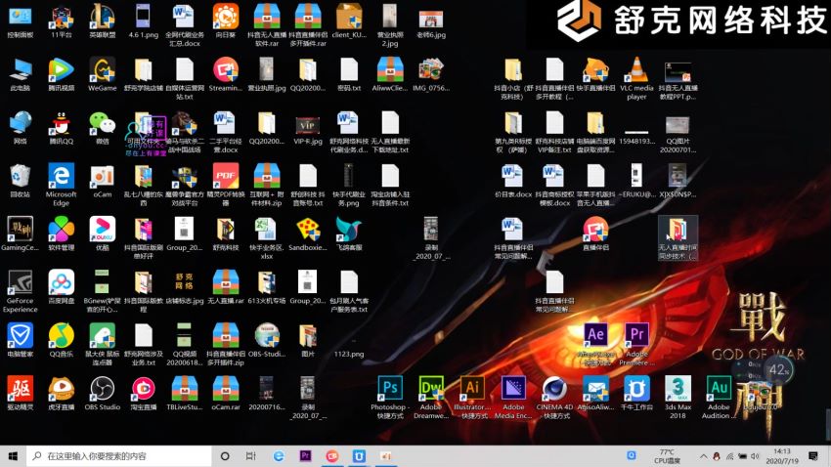Select the 网络 network icon

(21, 123)
